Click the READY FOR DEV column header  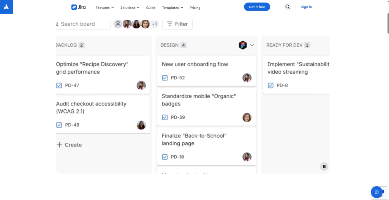point(284,45)
